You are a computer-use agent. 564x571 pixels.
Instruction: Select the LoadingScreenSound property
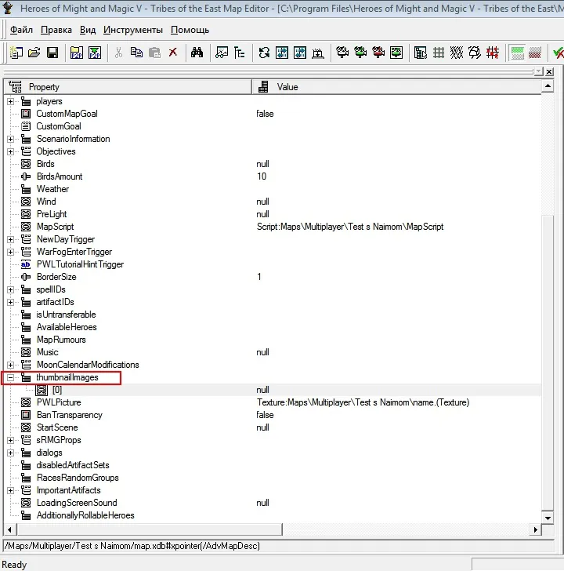point(77,503)
